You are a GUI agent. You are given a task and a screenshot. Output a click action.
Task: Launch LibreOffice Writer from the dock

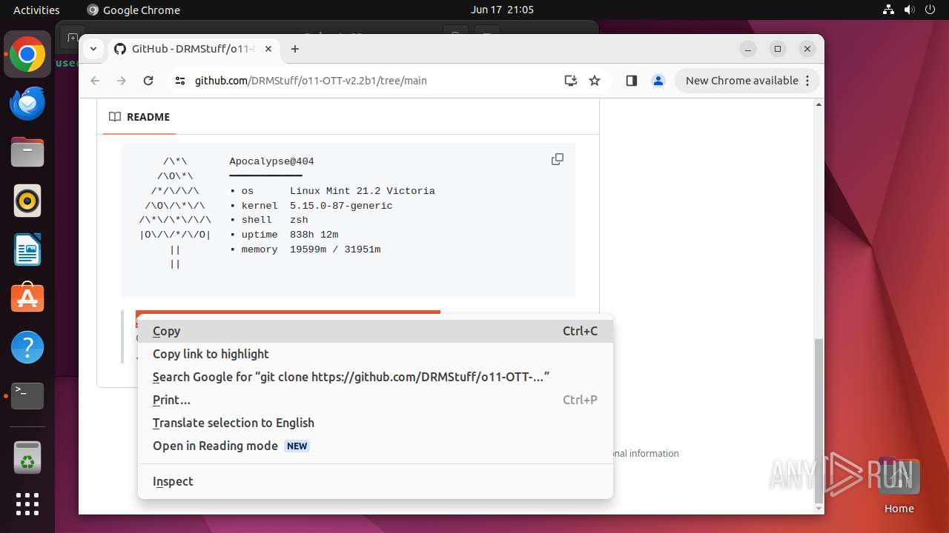click(x=27, y=249)
